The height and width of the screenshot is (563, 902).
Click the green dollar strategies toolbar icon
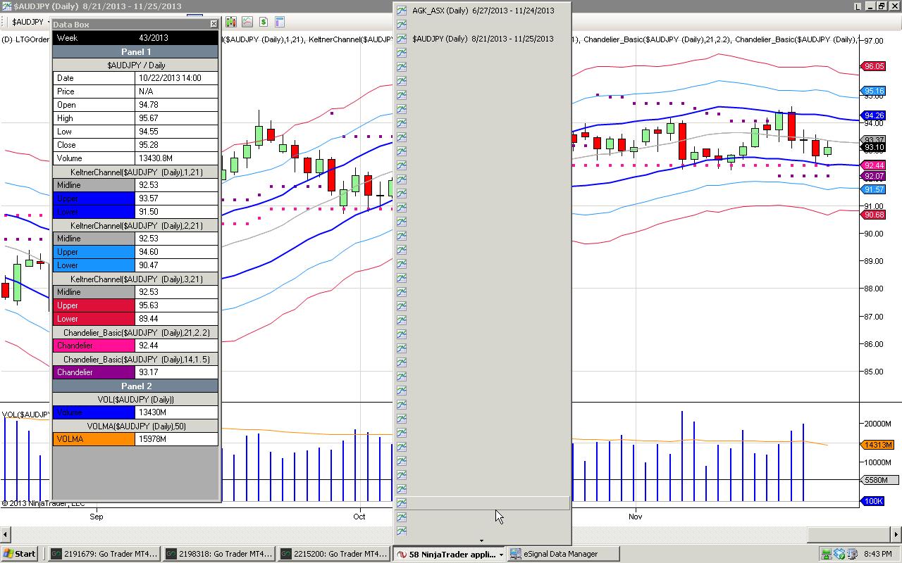coord(264,22)
